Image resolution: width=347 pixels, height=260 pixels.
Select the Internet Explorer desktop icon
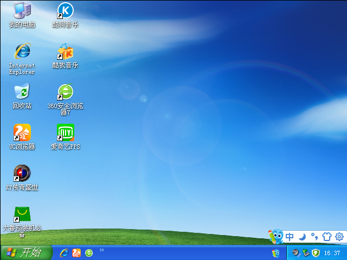point(22,59)
